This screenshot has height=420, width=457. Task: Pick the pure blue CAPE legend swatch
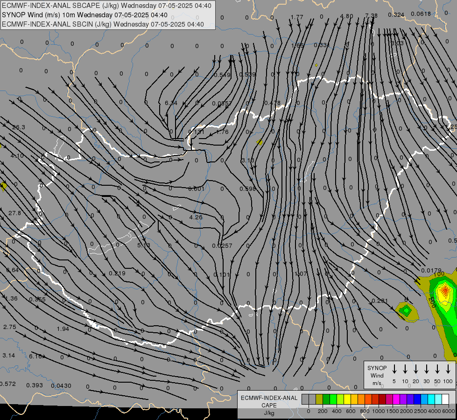click(x=417, y=399)
